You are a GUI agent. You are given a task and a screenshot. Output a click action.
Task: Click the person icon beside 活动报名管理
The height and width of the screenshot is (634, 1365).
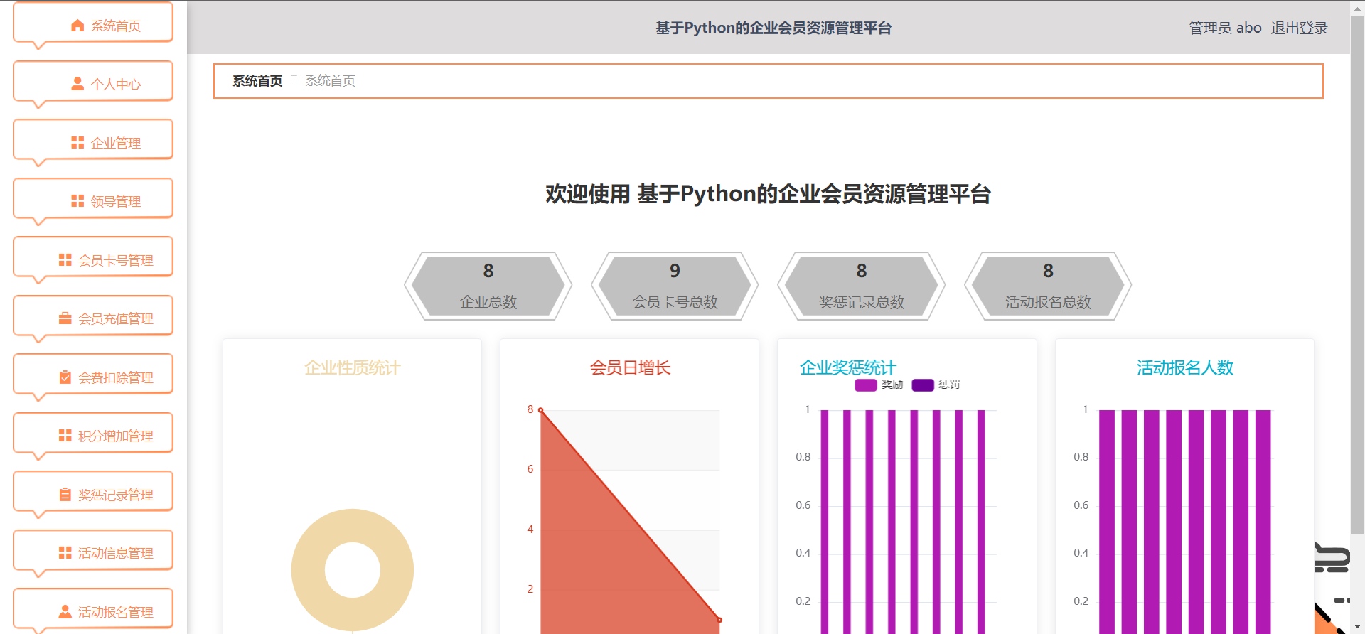65,611
